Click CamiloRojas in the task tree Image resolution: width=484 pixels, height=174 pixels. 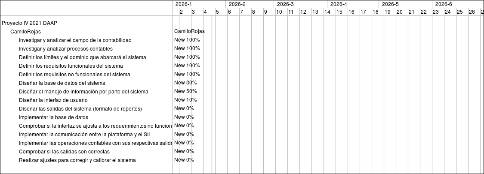click(25, 31)
